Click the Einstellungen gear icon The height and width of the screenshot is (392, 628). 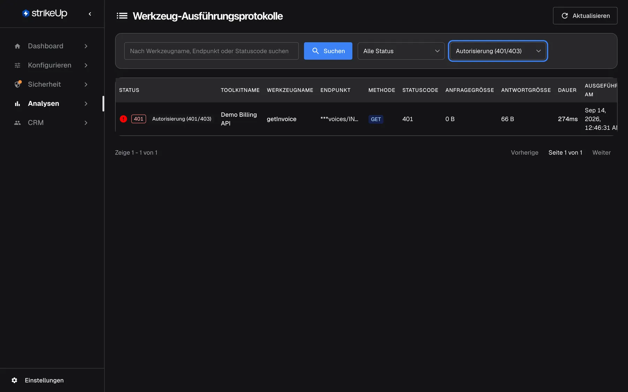(14, 380)
